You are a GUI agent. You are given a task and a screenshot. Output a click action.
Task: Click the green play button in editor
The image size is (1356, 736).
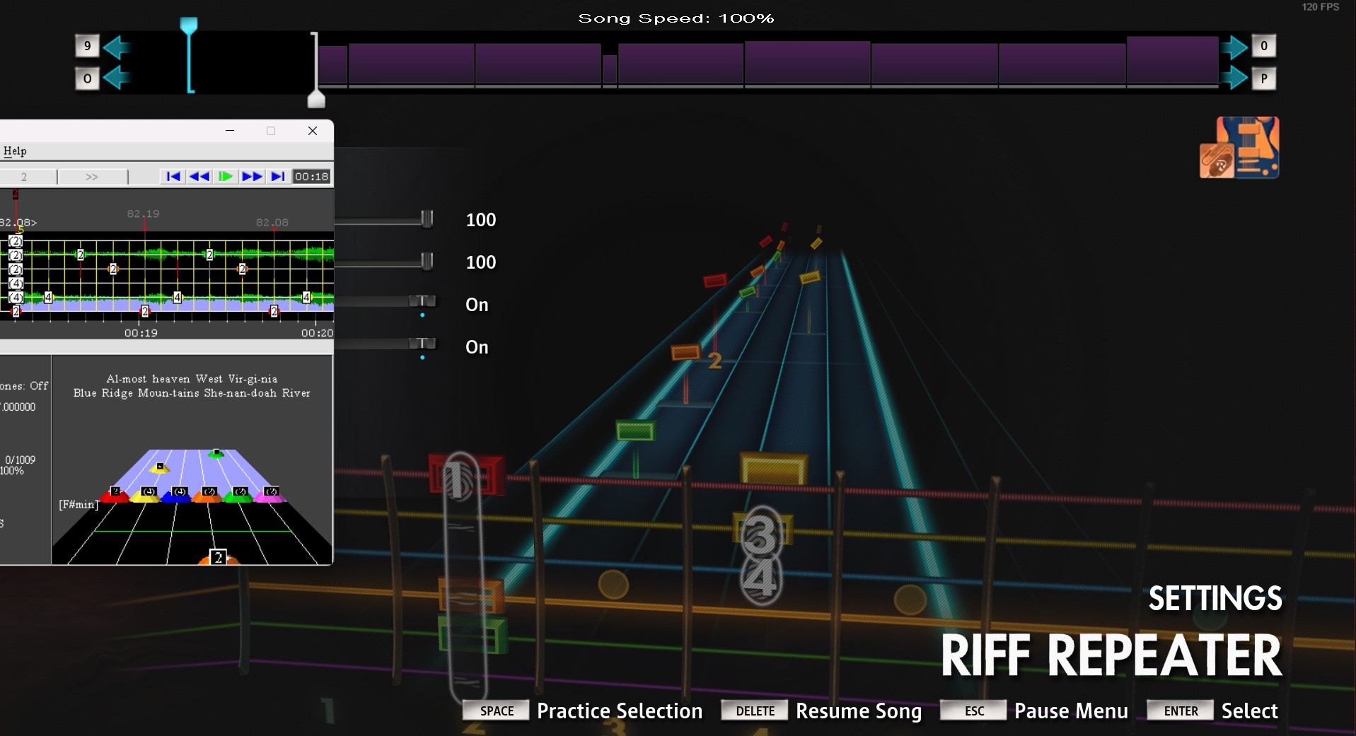226,177
